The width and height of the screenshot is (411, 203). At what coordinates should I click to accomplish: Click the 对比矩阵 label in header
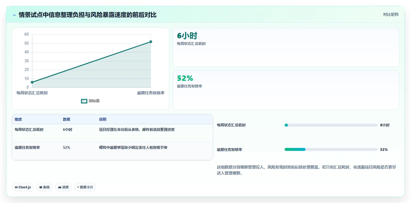click(391, 14)
